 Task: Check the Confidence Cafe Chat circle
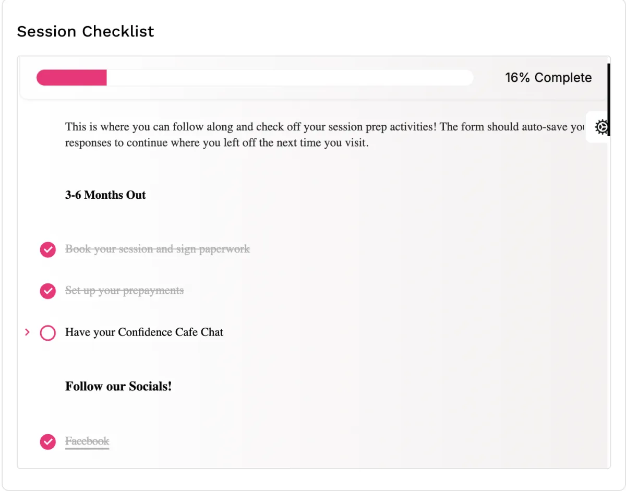coord(48,333)
